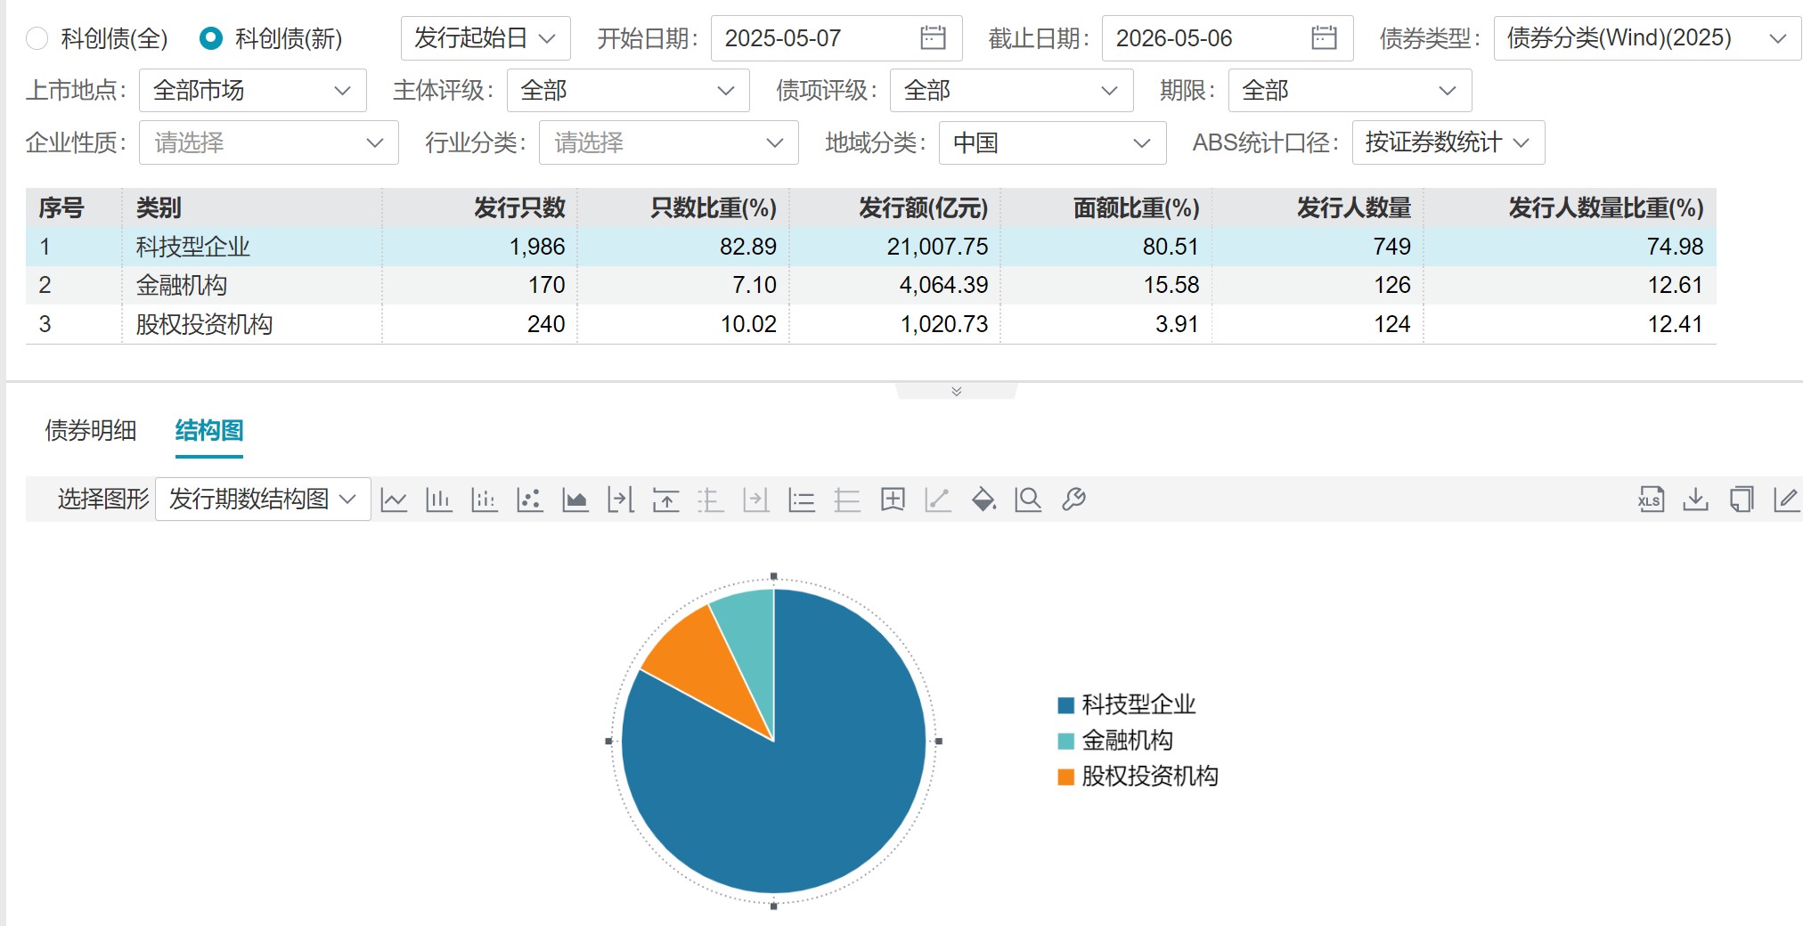Screen dimensions: 1803x926
Task: Download the chart image
Action: point(1696,500)
